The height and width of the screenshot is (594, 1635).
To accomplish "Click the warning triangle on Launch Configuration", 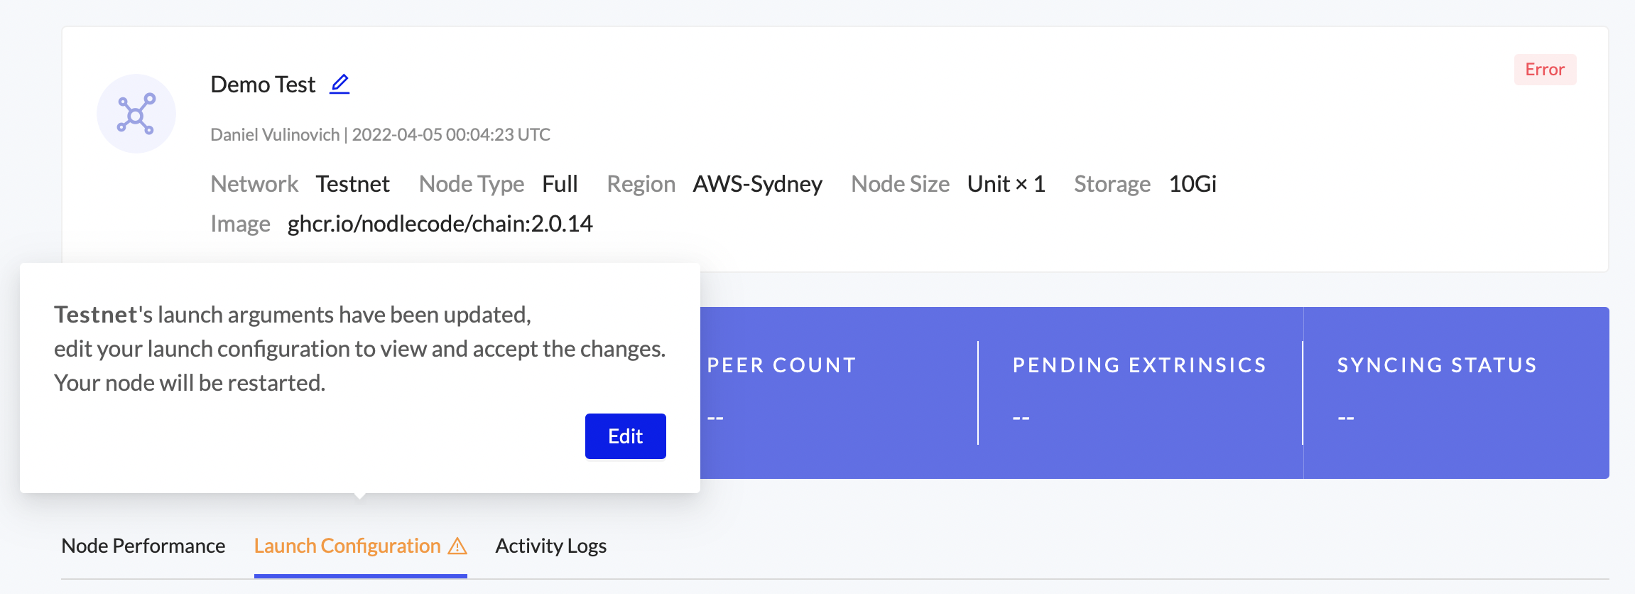I will pos(458,546).
